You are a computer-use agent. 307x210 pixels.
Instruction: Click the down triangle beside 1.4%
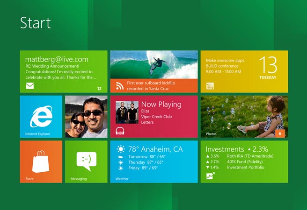[x=208, y=168]
